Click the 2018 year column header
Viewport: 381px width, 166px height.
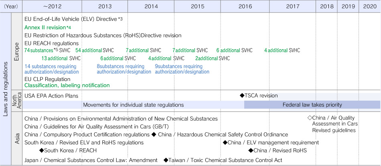tap(327, 6)
